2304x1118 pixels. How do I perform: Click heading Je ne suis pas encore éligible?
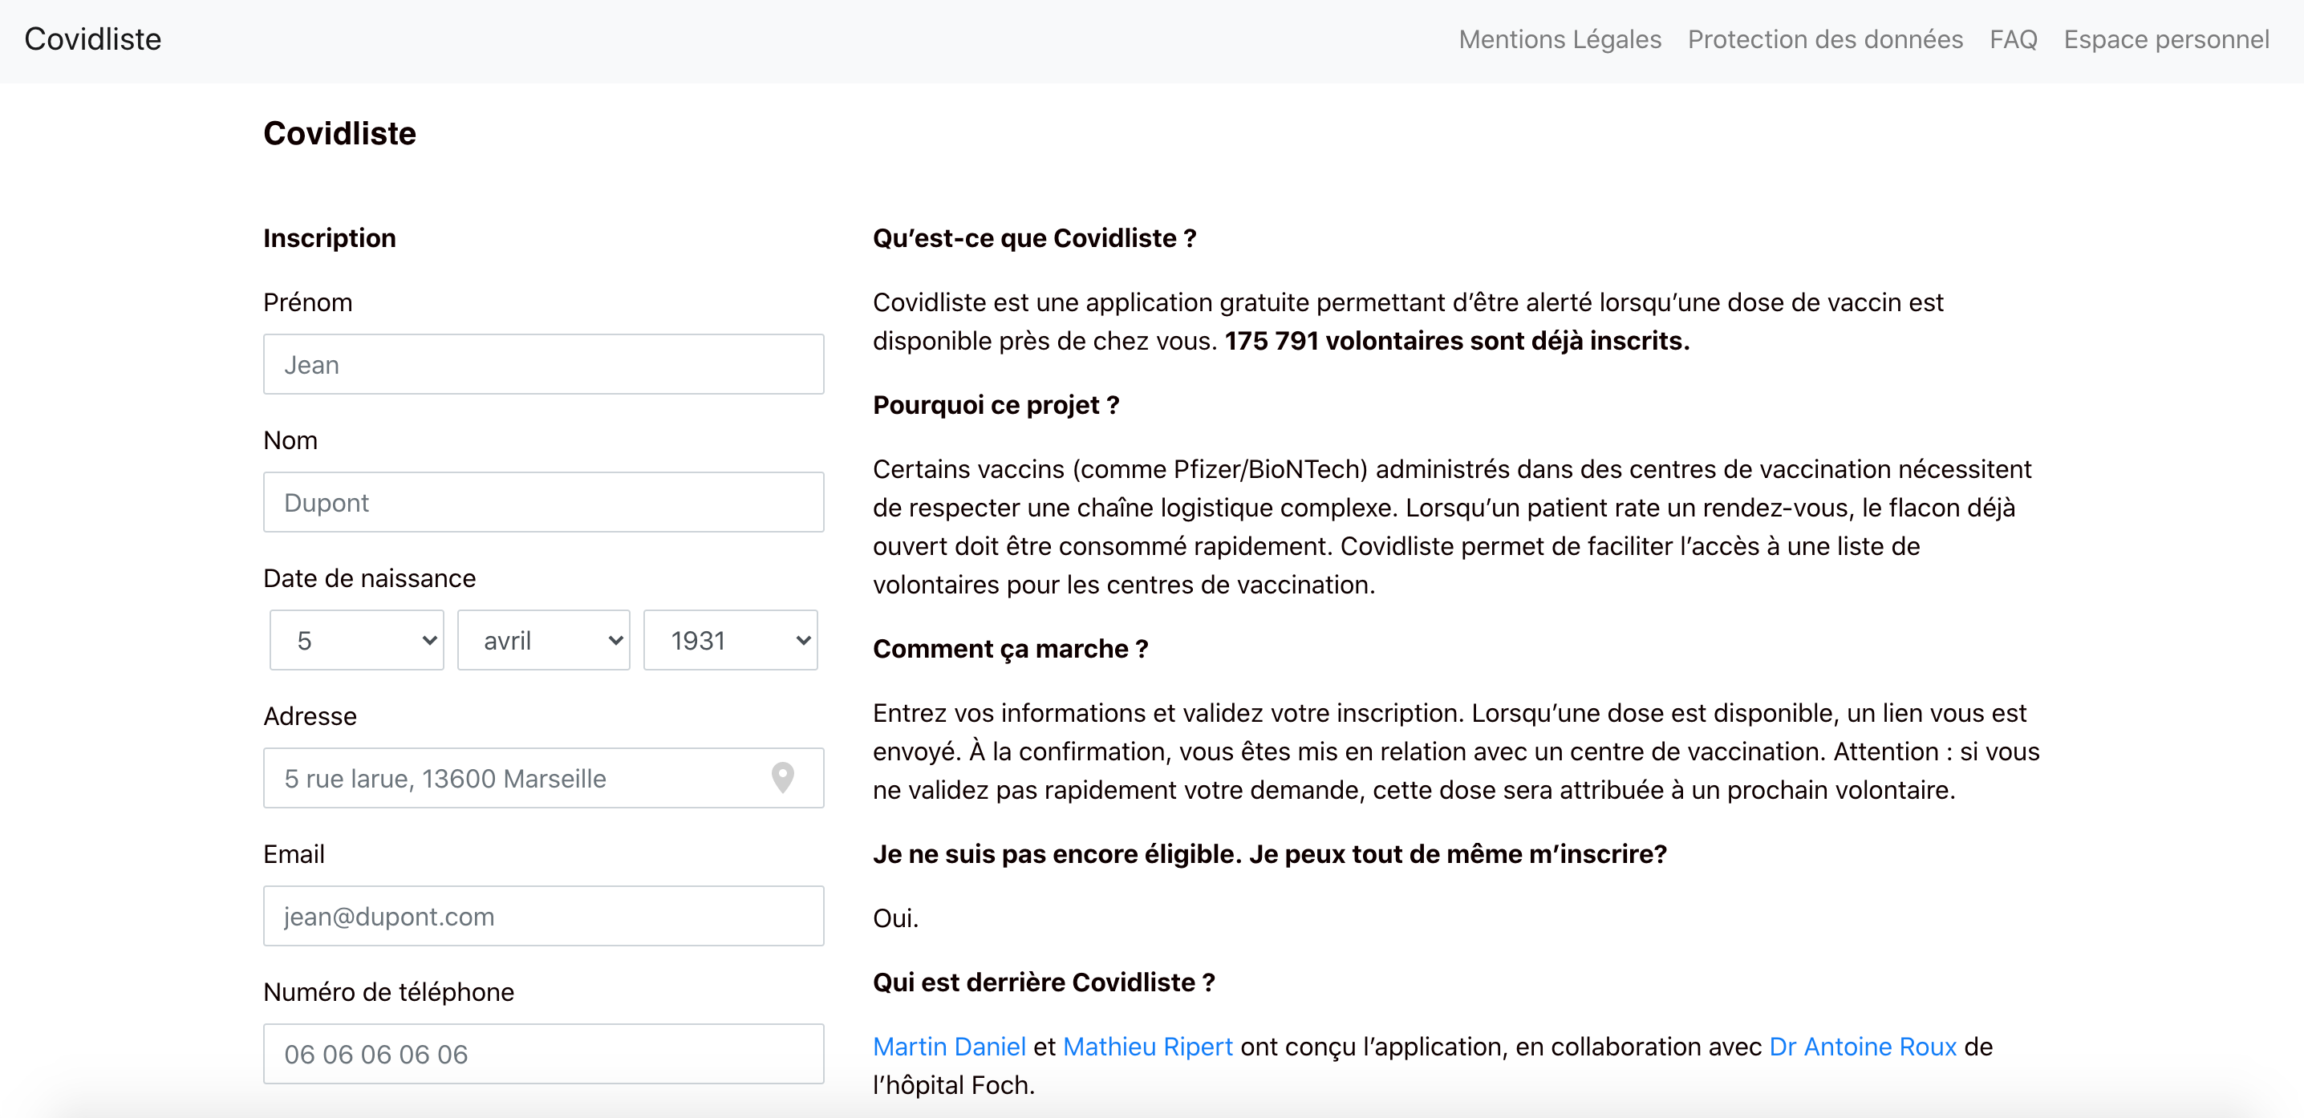coord(1269,854)
